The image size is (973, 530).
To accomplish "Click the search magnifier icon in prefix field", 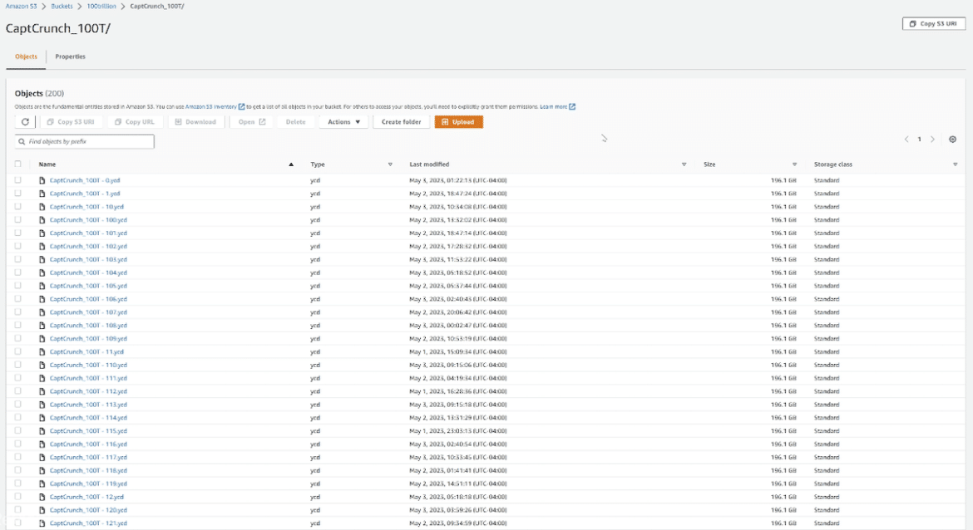I will click(x=22, y=141).
